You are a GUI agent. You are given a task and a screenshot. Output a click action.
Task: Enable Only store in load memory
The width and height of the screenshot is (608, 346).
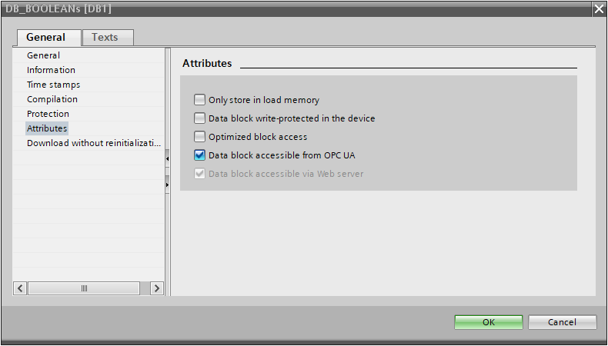coord(200,100)
